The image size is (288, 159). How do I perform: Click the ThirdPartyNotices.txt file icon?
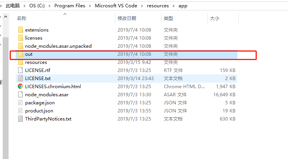pos(20,119)
